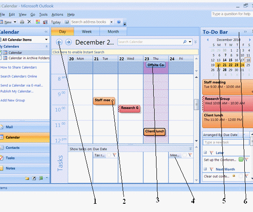Delete item using the X toolbar icon
Viewport: 253px width, 212px height.
[x=29, y=22]
